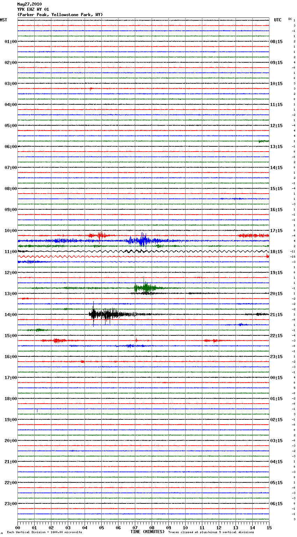Select the 04:00 MST hour label

pyautogui.click(x=10, y=105)
